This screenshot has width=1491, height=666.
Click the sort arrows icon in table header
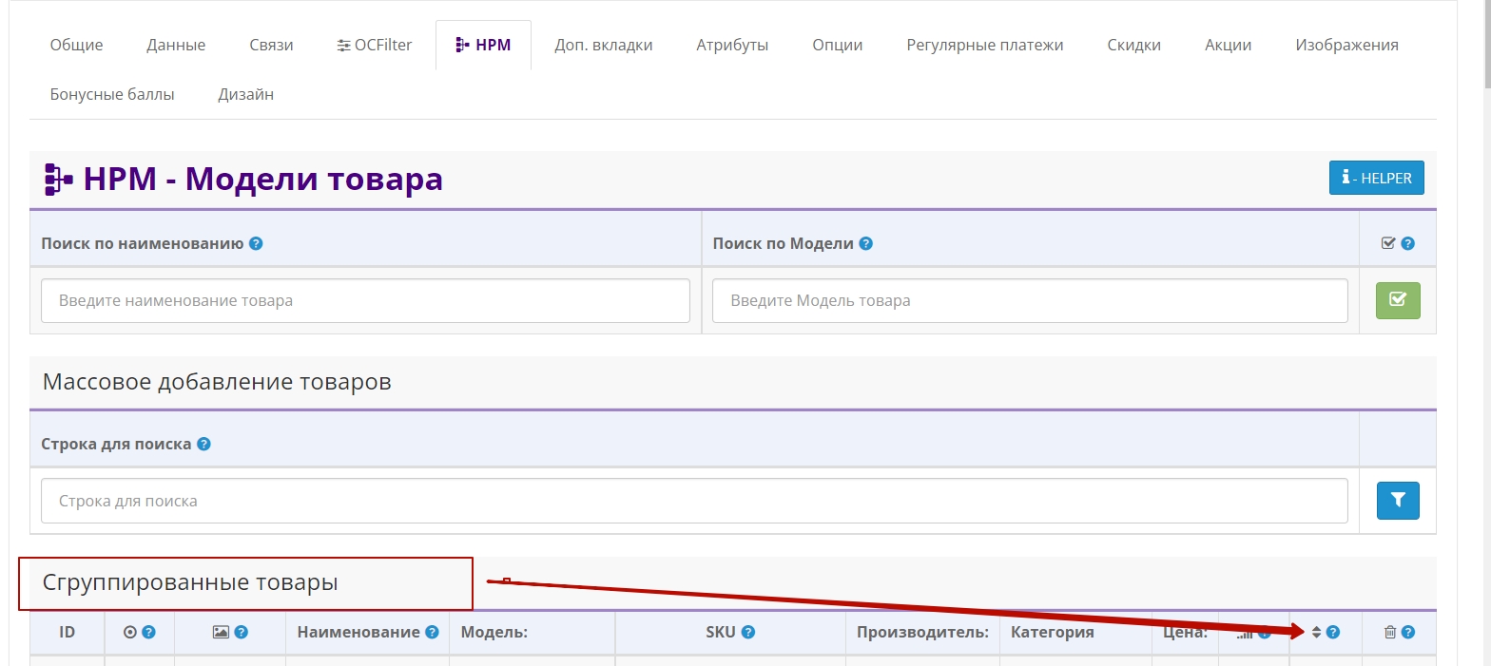coord(1317,633)
